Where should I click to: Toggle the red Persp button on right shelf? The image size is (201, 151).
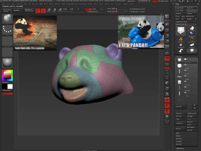click(x=167, y=58)
